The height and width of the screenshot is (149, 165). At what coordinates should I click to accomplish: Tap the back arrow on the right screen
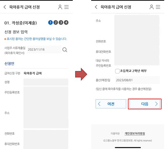point(96,7)
